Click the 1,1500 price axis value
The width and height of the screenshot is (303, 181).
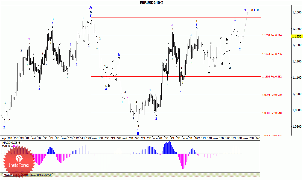(x=297, y=12)
